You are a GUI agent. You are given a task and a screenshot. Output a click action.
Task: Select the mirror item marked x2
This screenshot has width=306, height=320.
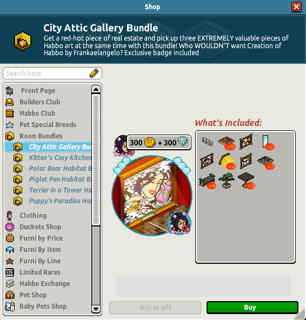pyautogui.click(x=267, y=142)
